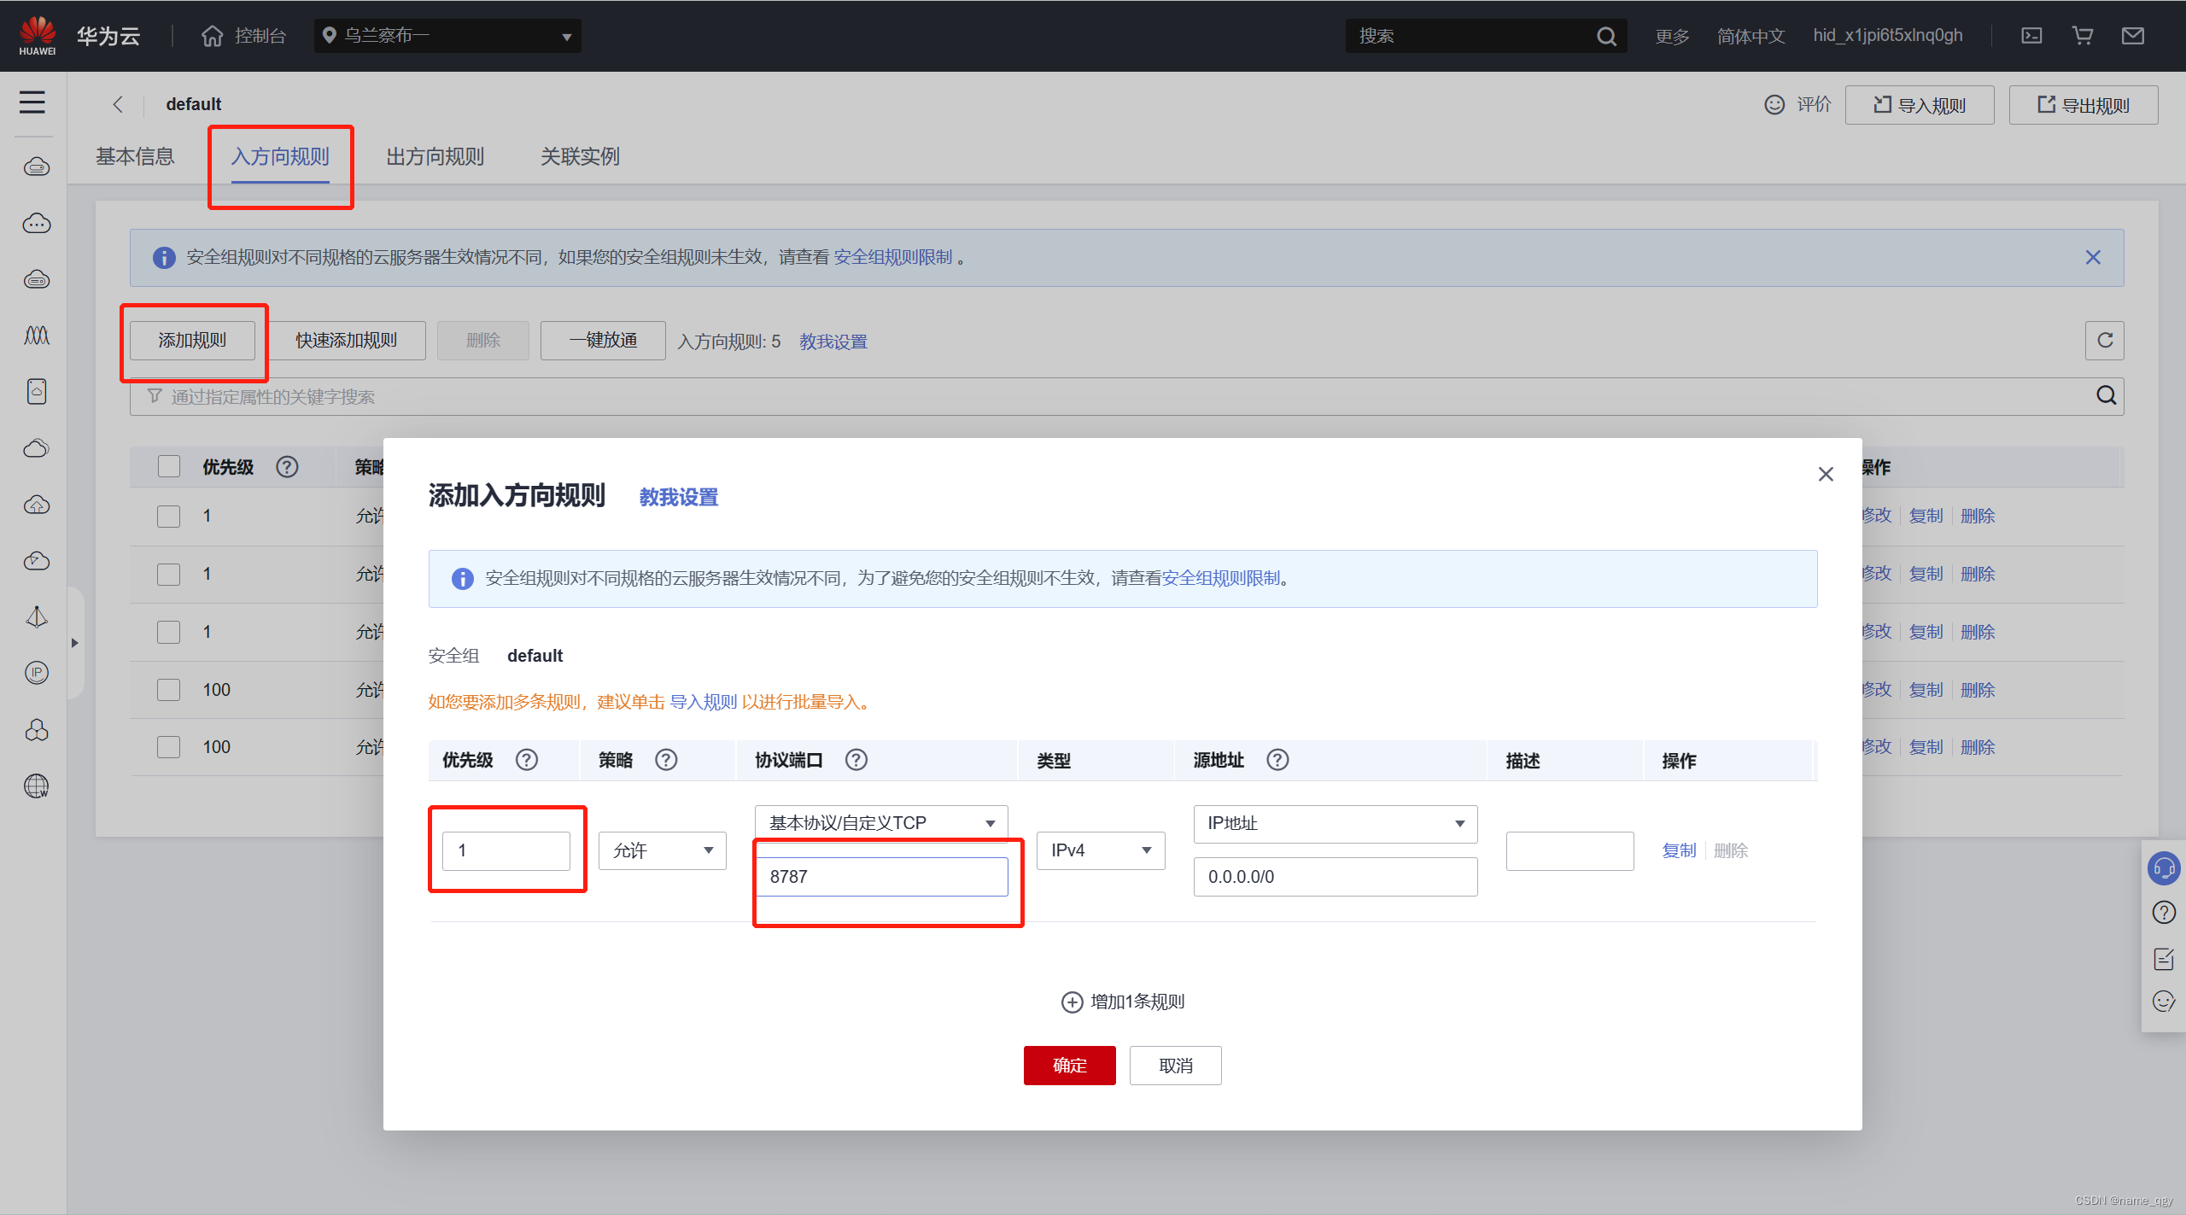Screen dimensions: 2186x1215
Task: Open 教我设置 link in dialog title
Action: coord(679,497)
